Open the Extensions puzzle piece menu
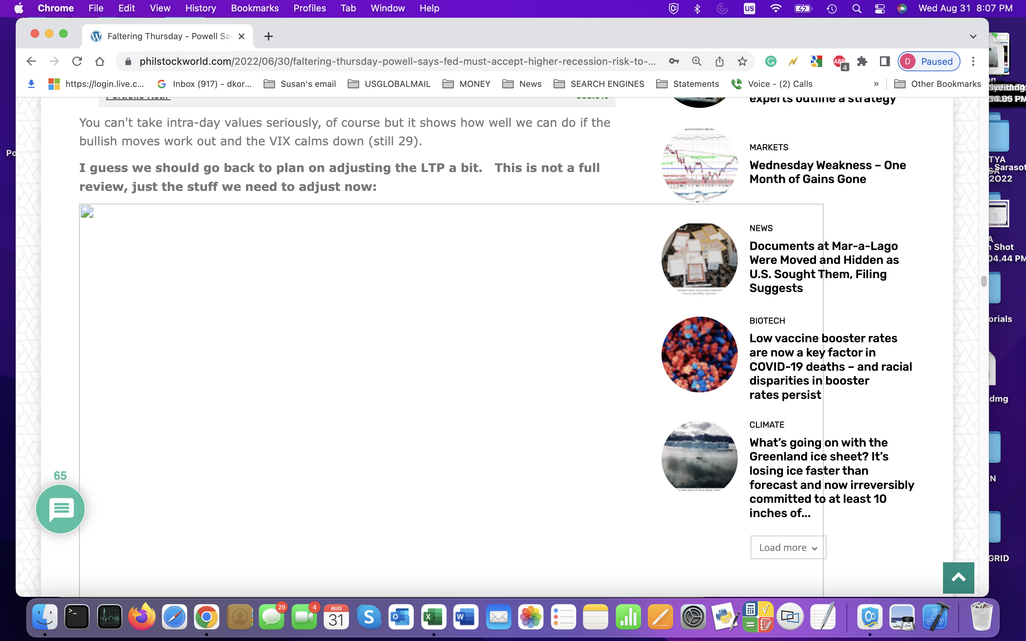The height and width of the screenshot is (641, 1026). 862,62
